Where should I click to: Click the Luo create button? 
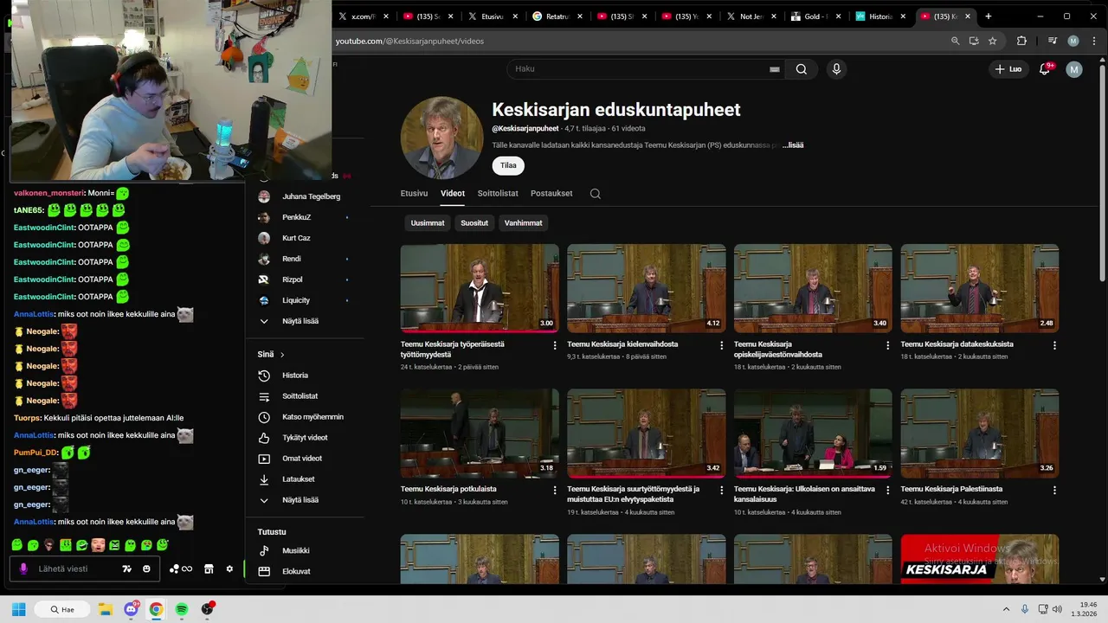coord(1008,69)
